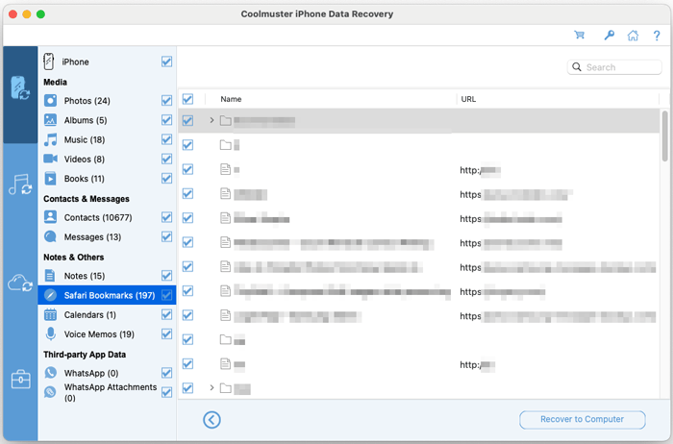Uncheck the Albums (5) checkbox
Screen dimensions: 673x444
click(166, 120)
